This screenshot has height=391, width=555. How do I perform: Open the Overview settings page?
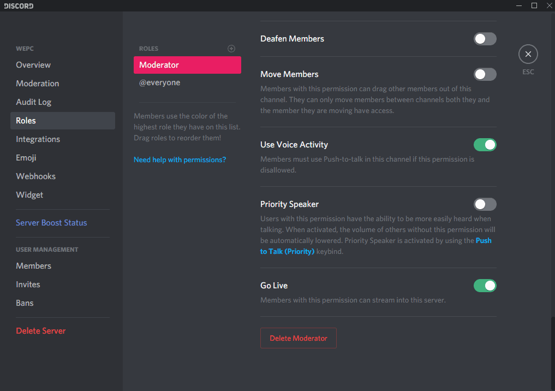(63, 65)
